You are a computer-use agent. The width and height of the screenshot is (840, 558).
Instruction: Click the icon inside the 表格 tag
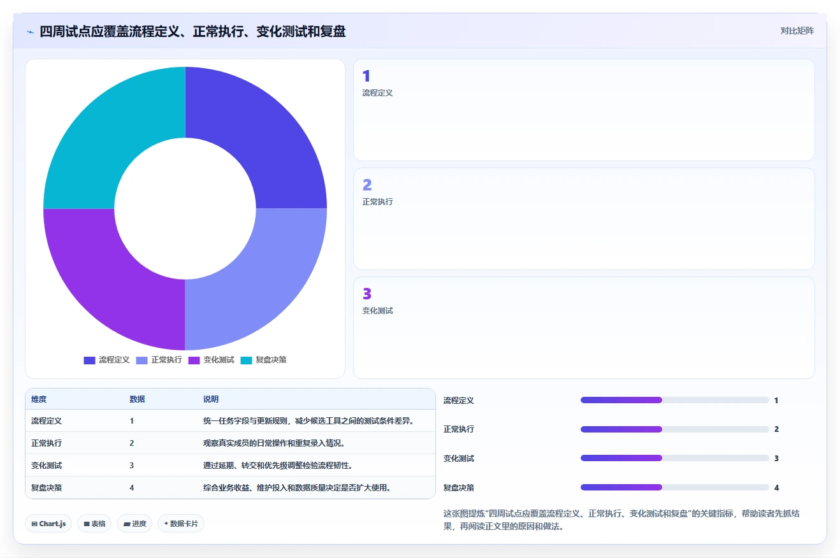(87, 524)
